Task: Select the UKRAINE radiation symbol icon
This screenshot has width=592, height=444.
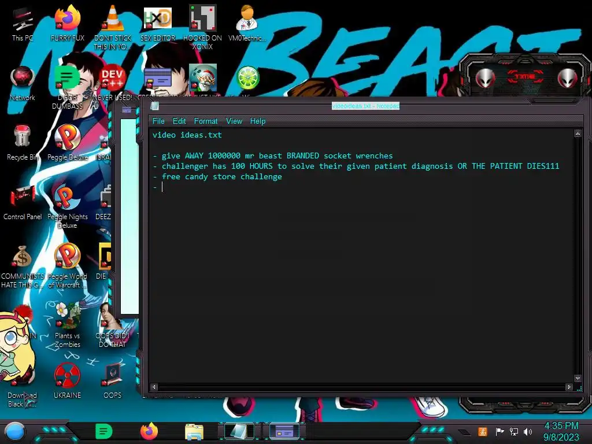Action: 67,382
